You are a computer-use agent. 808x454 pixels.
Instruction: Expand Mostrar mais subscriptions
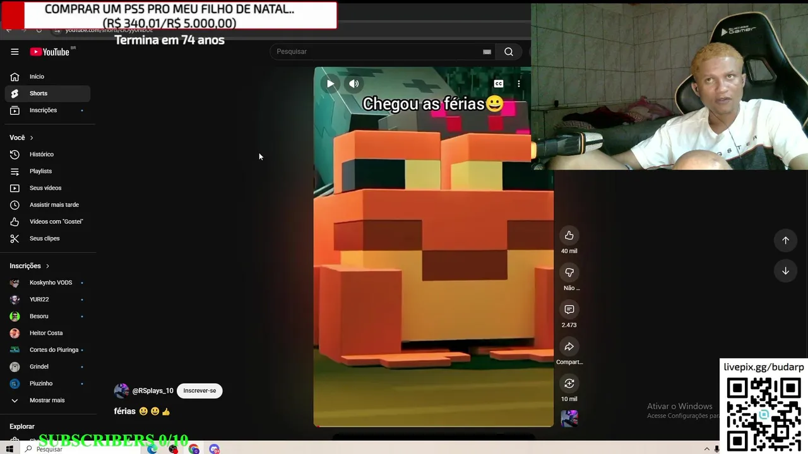[48, 400]
